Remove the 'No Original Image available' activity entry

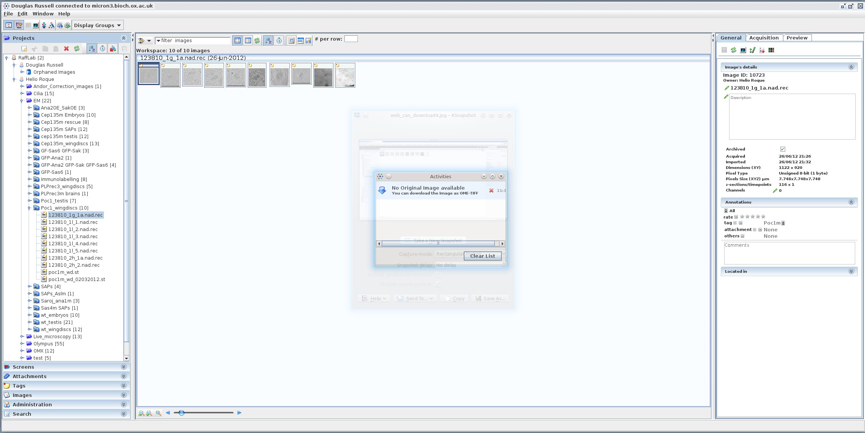(x=491, y=191)
